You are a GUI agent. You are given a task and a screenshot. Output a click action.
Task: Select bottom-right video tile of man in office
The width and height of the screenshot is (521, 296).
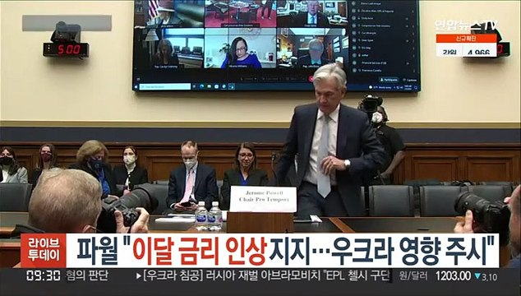(x=312, y=49)
